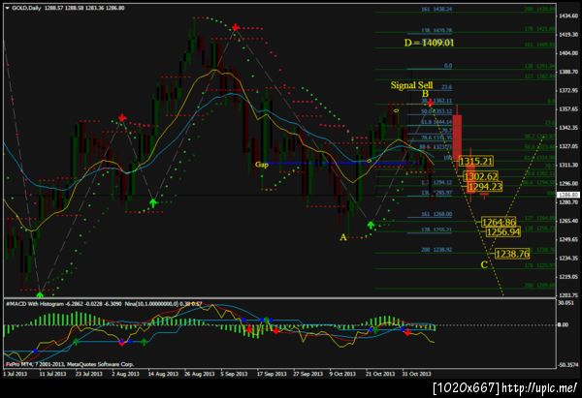Select the point label 'A'
This screenshot has height=398, width=582.
pos(343,237)
